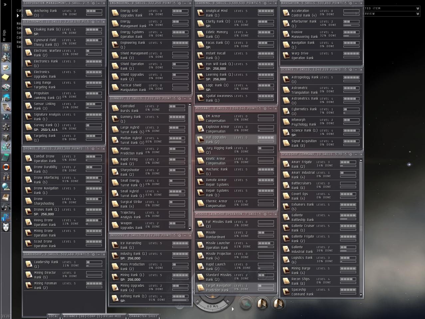This screenshot has width=425, height=319.
Task: Toggle pin on the Missile Launcher Operation window
Action: (265, 214)
